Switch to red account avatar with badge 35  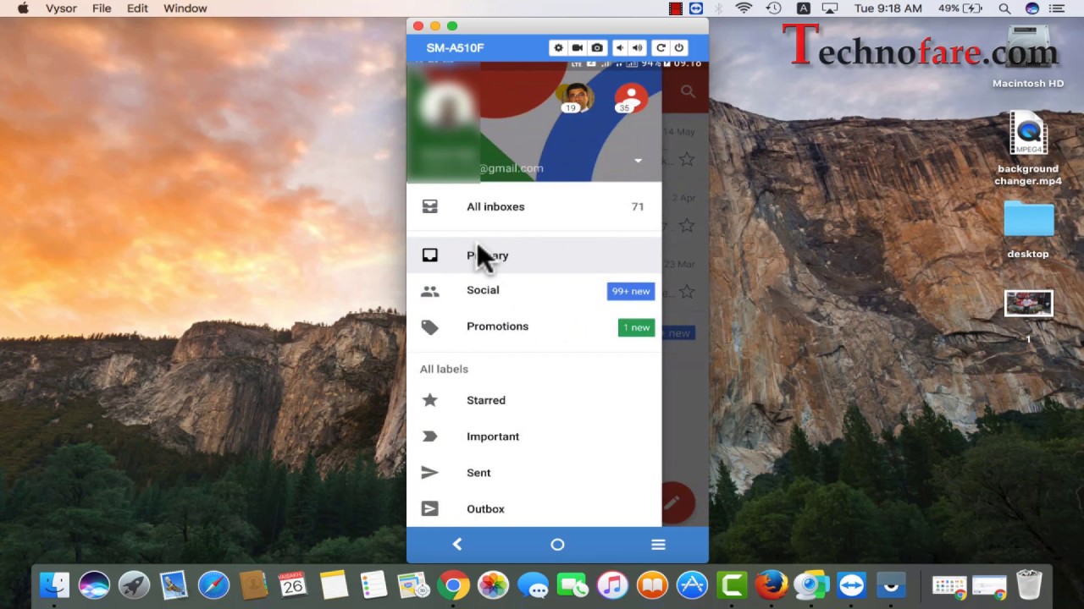point(630,97)
